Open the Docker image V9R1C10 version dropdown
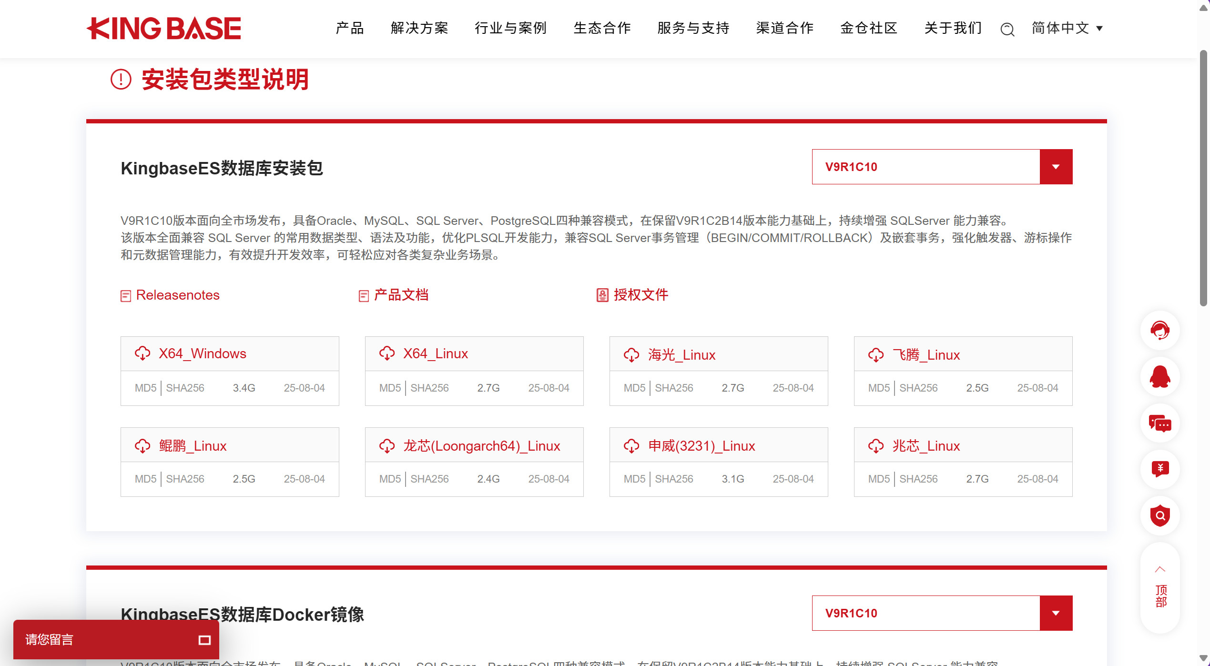The image size is (1210, 666). pos(1056,613)
